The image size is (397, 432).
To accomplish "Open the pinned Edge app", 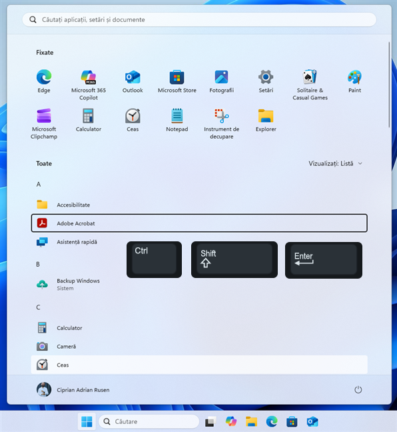I will (x=44, y=81).
